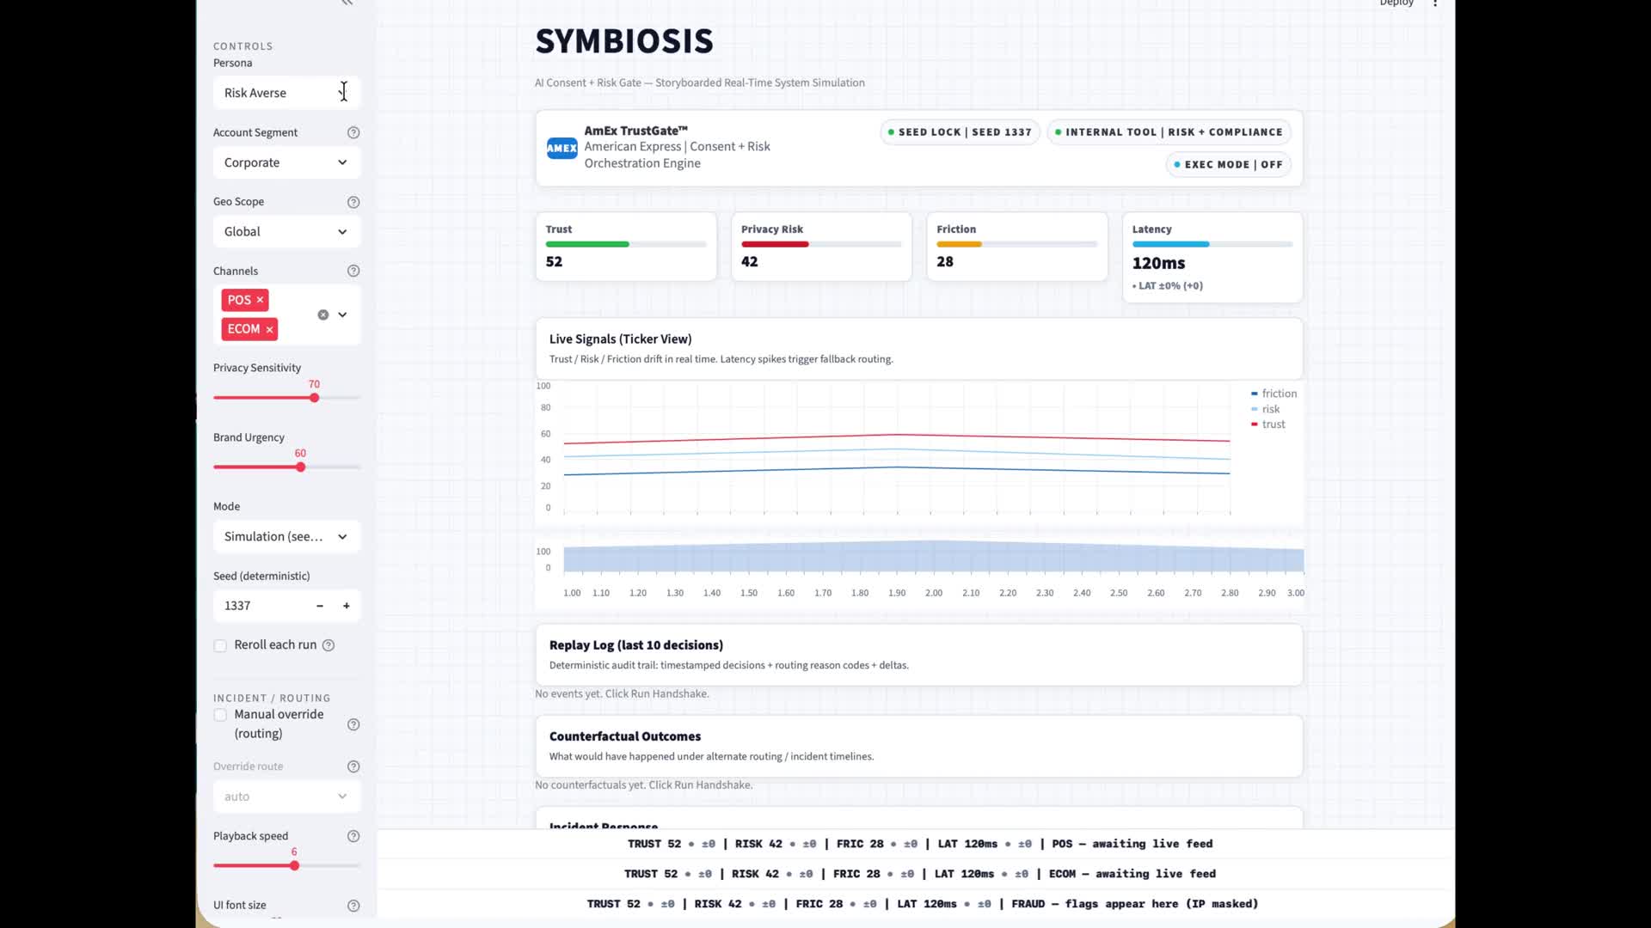Open the Override route help icon
The width and height of the screenshot is (1651, 928).
coord(353,766)
